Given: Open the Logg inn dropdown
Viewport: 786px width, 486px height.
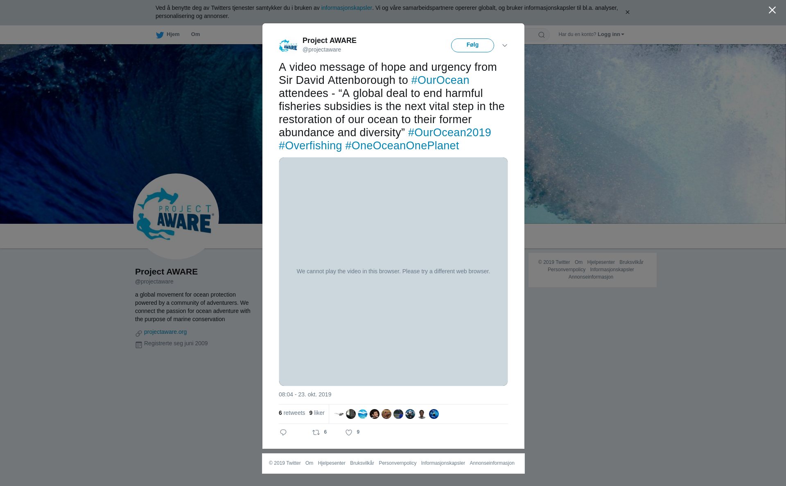Looking at the screenshot, I should pos(611,34).
